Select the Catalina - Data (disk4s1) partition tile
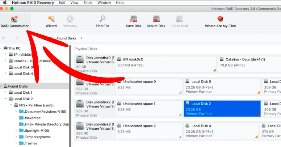281x147 pixels. click(249, 64)
